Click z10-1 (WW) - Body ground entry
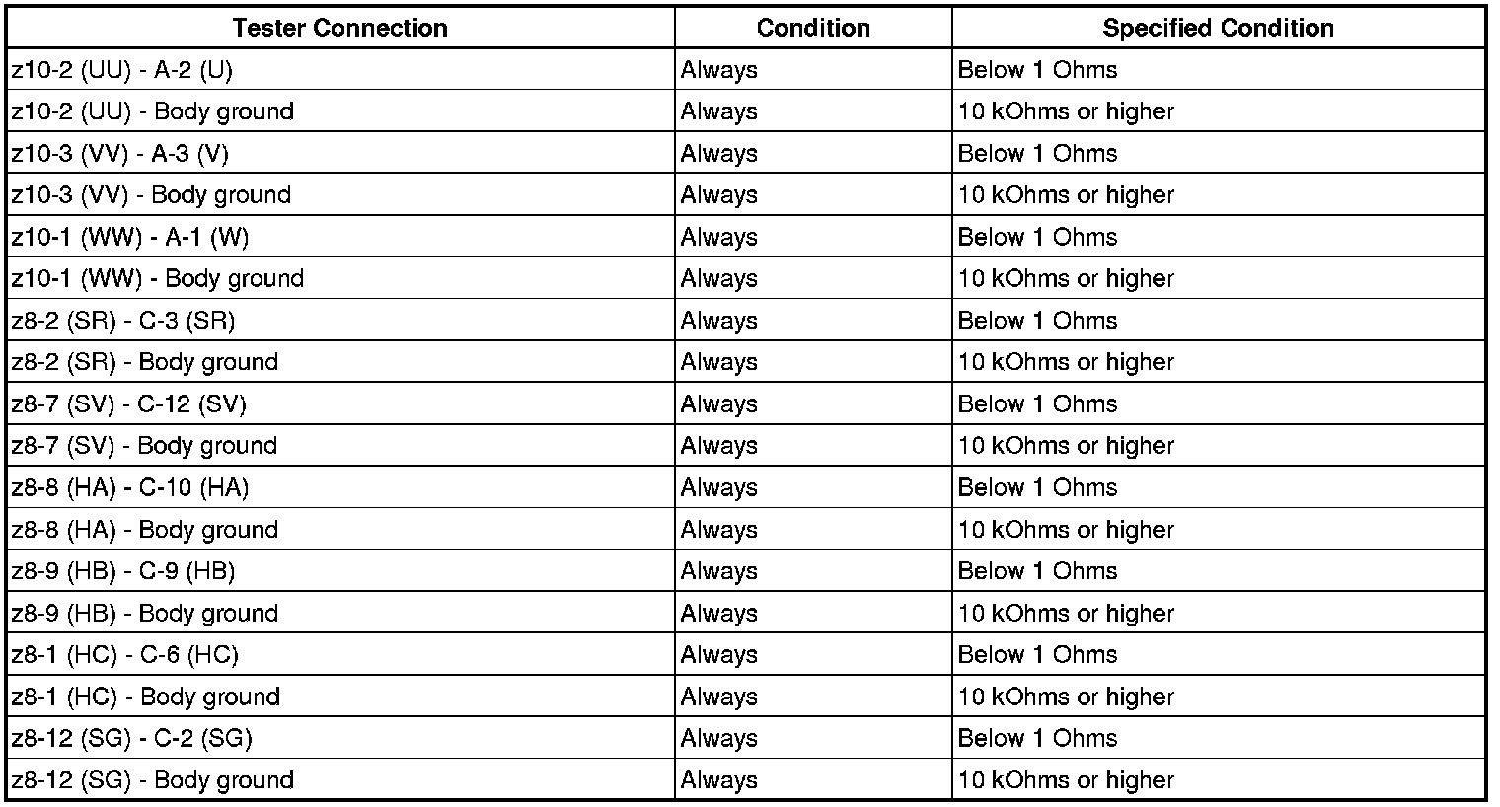 [340, 278]
